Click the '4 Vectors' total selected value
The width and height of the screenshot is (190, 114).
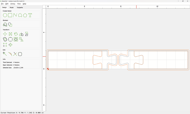click(x=16, y=63)
